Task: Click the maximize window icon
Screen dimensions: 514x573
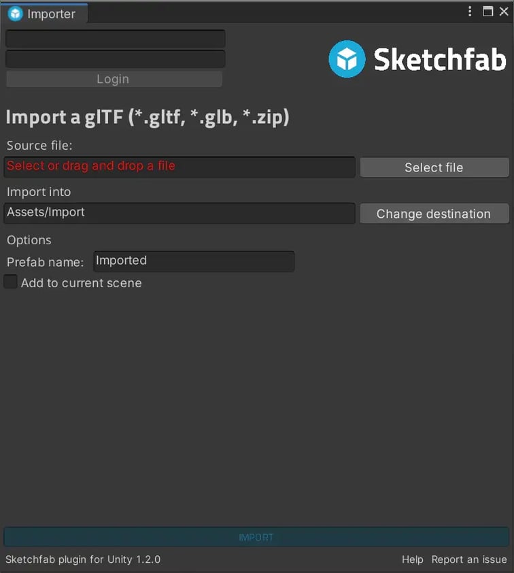Action: [487, 11]
